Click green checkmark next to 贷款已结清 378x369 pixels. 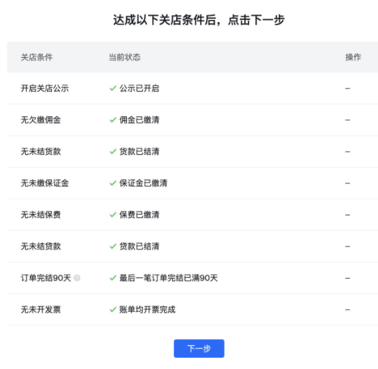pyautogui.click(x=113, y=247)
